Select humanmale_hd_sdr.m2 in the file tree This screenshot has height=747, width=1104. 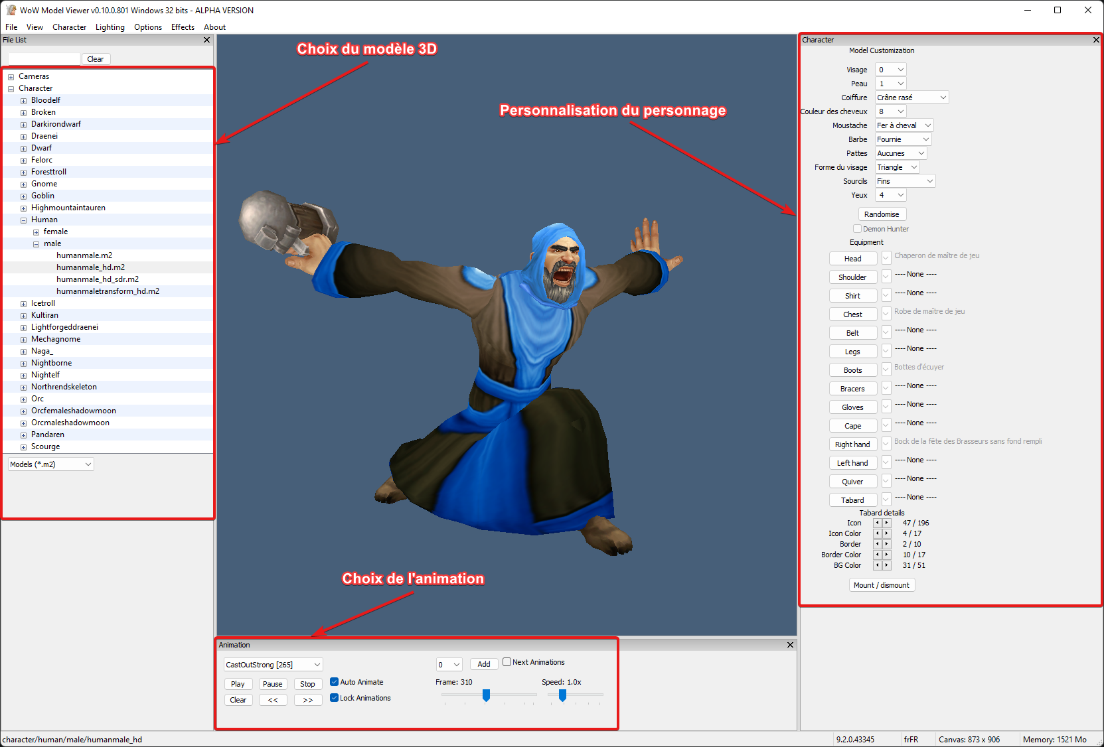pyautogui.click(x=98, y=279)
